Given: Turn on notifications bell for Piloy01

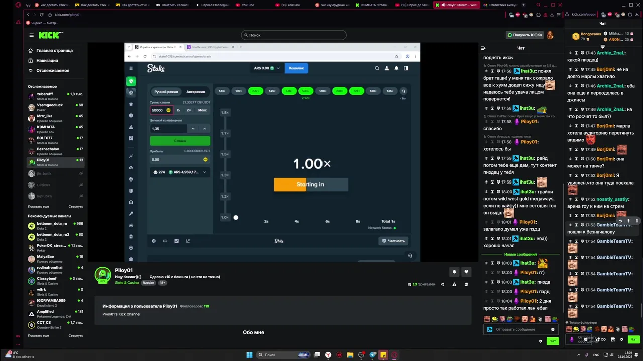Looking at the screenshot, I should pyautogui.click(x=454, y=272).
